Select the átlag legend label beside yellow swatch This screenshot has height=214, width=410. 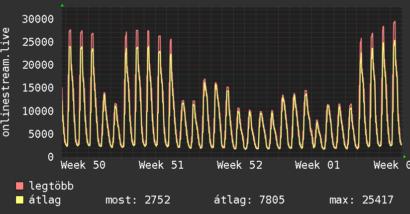pyautogui.click(x=45, y=200)
